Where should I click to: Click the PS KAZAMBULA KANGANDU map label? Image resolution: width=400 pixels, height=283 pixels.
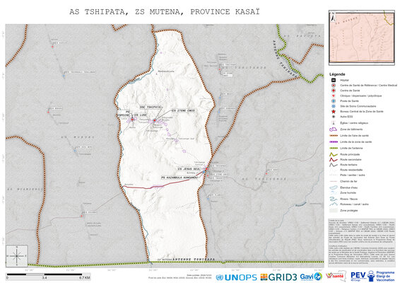coord(180,178)
